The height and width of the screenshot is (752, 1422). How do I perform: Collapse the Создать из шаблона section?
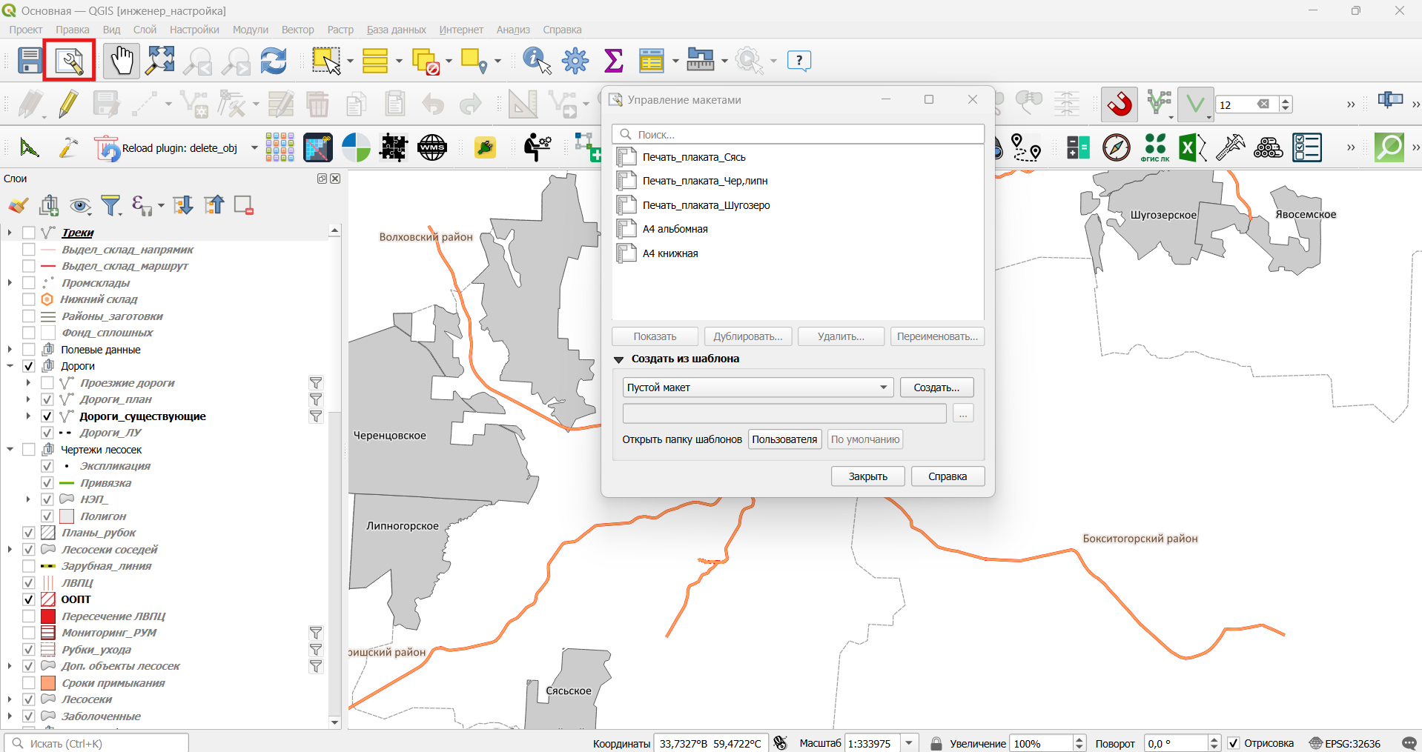(618, 359)
